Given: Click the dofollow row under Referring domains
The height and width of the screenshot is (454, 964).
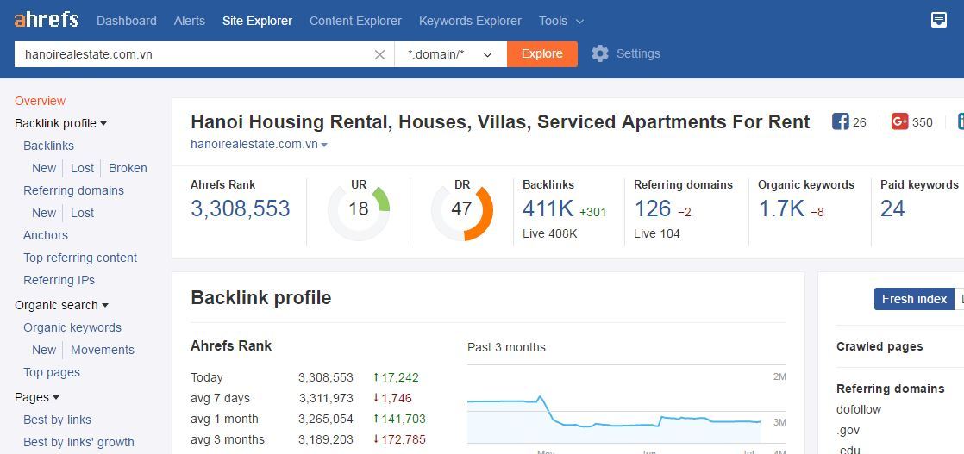Looking at the screenshot, I should click(859, 409).
